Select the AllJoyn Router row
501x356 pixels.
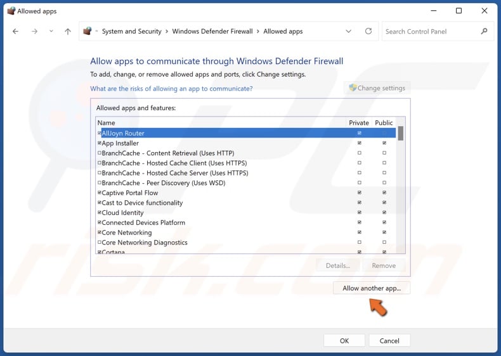tap(246, 133)
